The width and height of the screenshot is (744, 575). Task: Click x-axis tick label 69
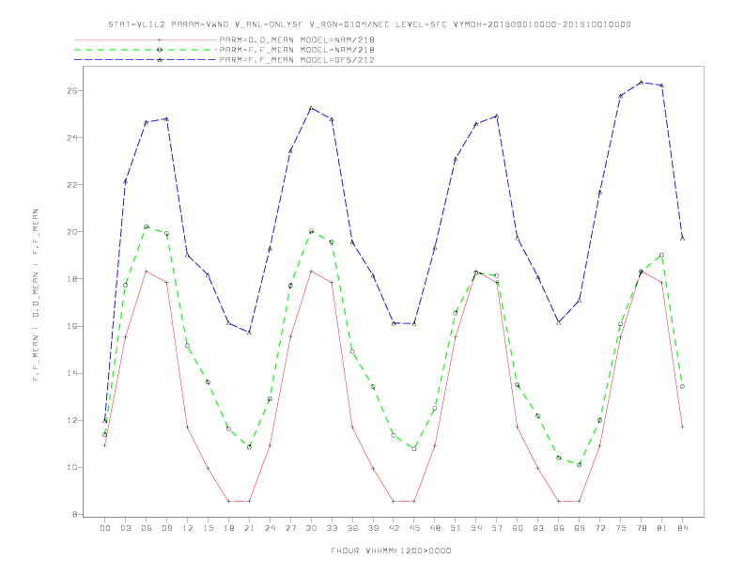(x=580, y=528)
